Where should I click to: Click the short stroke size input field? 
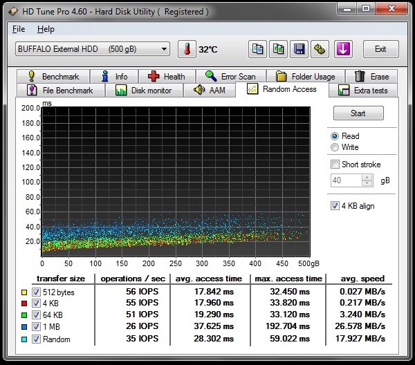[x=346, y=180]
